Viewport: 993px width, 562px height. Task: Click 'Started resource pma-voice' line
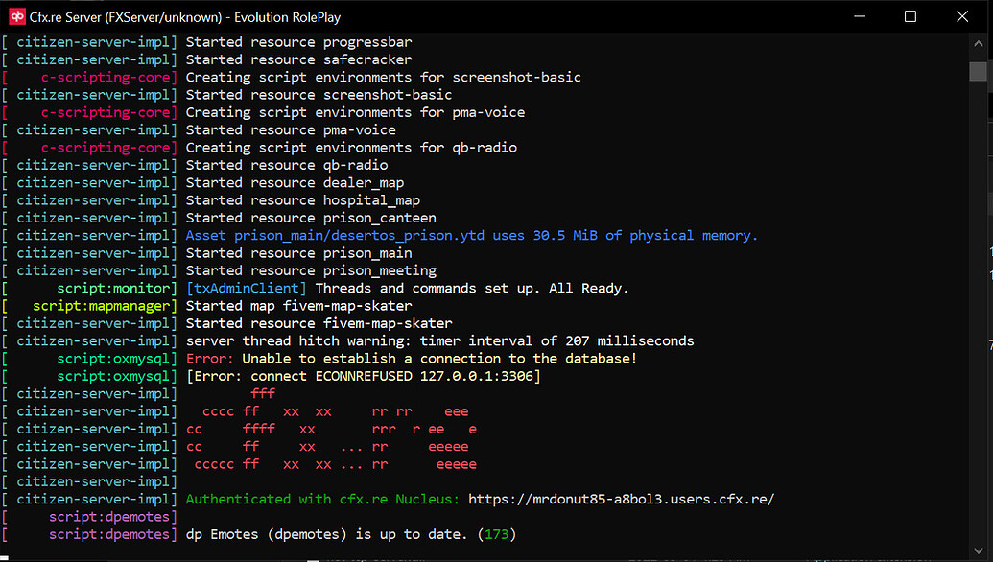(291, 130)
